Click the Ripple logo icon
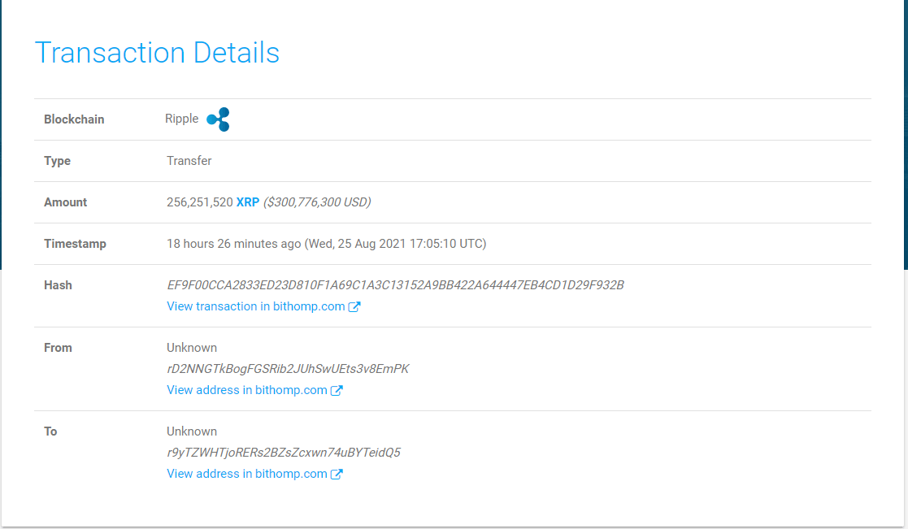908x529 pixels. [x=219, y=119]
